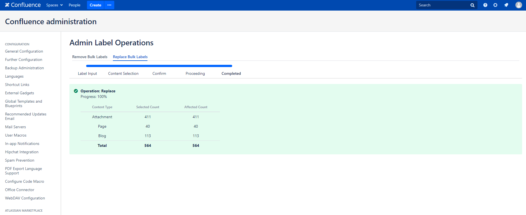The height and width of the screenshot is (215, 526).
Task: Click the Content Type column header
Action: coord(102,107)
